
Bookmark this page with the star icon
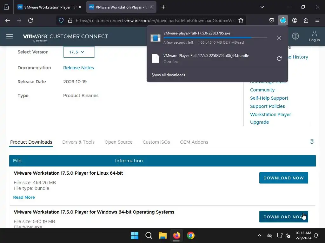[241, 21]
